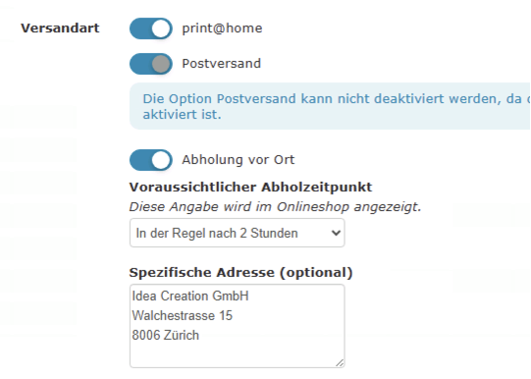Screen dimensions: 531x379
Task: Click the 'Spezifische Adresse (optional)' label
Action: [x=240, y=272]
